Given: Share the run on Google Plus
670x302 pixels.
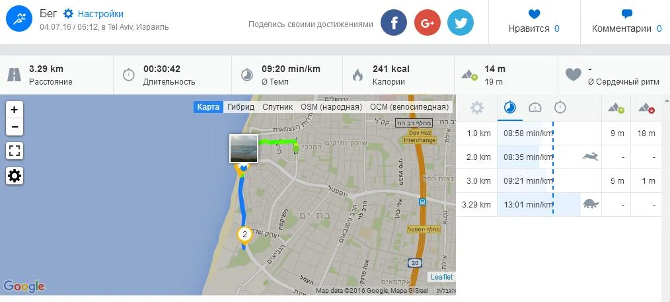Looking at the screenshot, I should coord(428,22).
